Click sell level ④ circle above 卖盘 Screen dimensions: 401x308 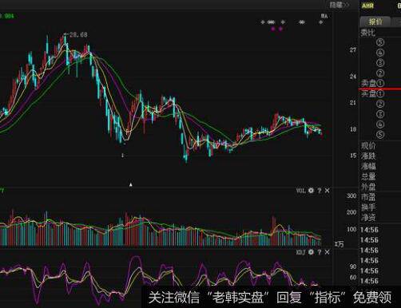click(380, 53)
